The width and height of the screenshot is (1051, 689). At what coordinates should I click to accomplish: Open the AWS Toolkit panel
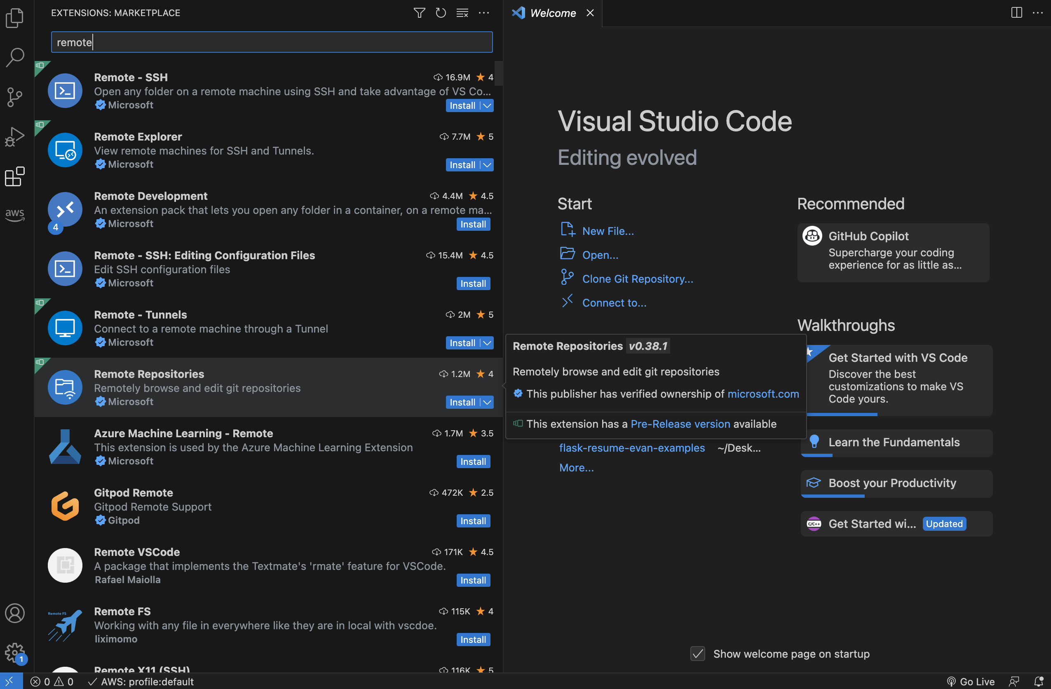pos(15,215)
